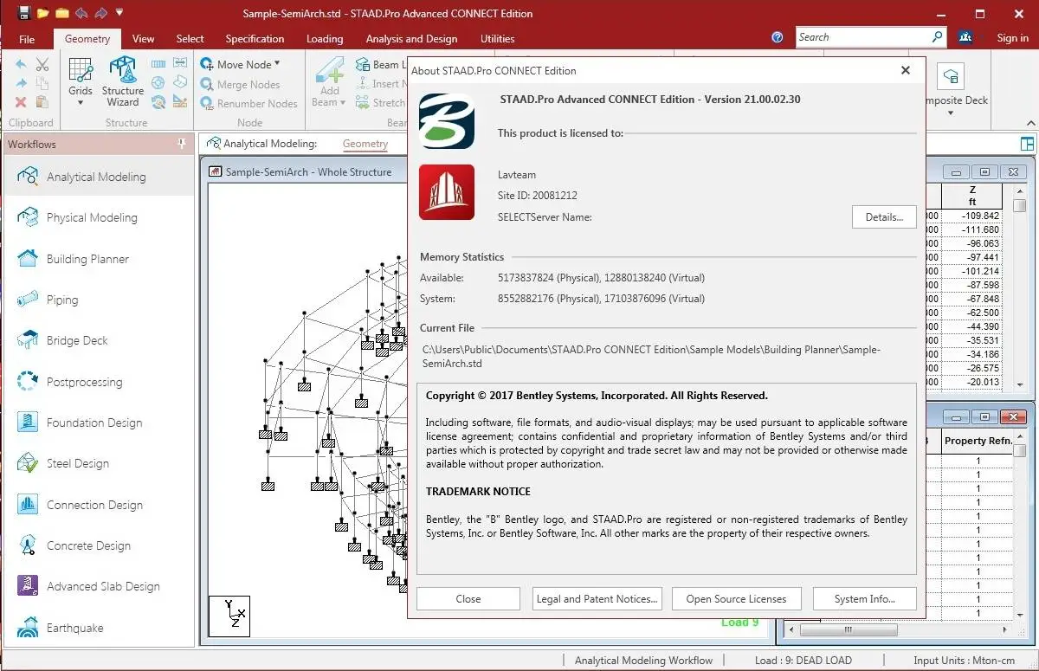
Task: Click the search magnifier icon
Action: pyautogui.click(x=938, y=37)
